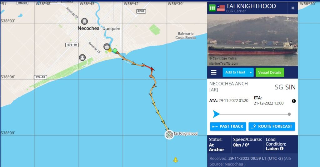Click the yellow anchor icon at port
The width and height of the screenshot is (320, 167).
(x=110, y=50)
